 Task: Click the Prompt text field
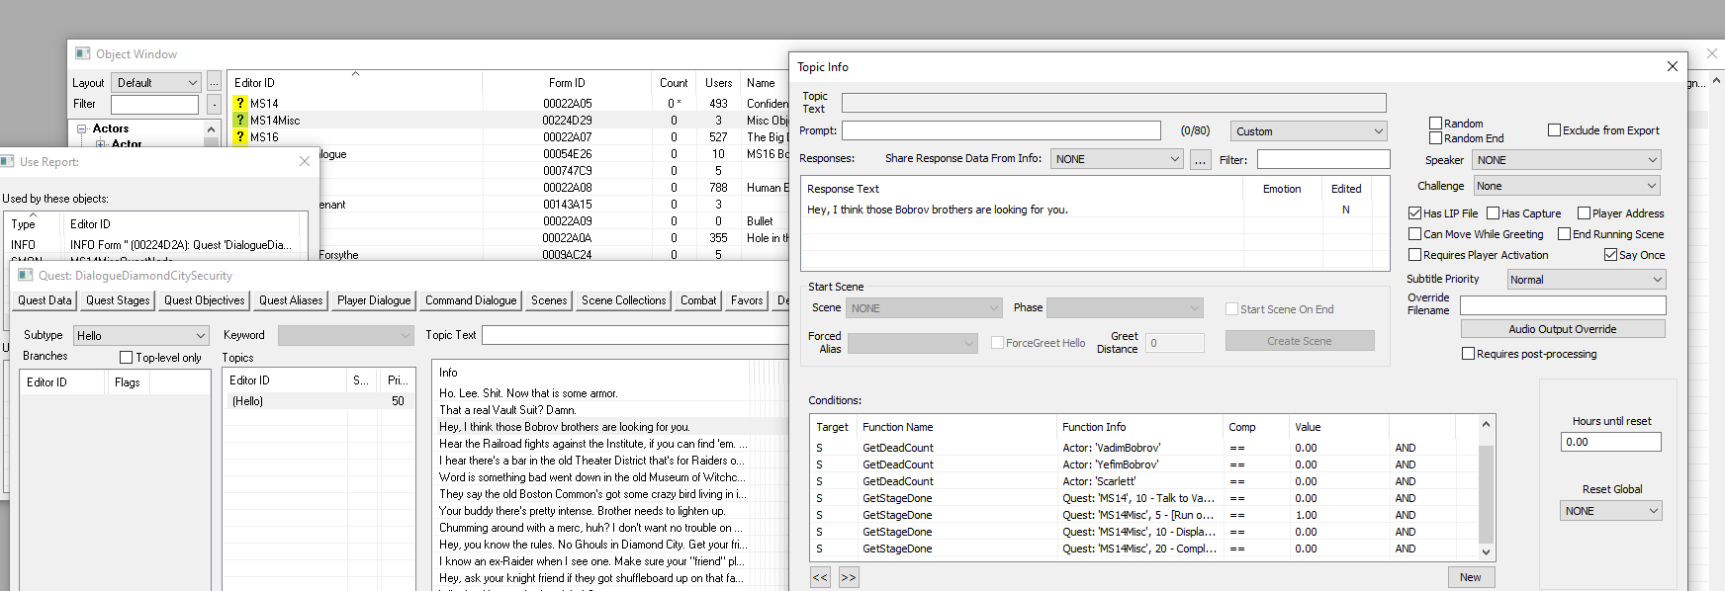[x=1001, y=130]
